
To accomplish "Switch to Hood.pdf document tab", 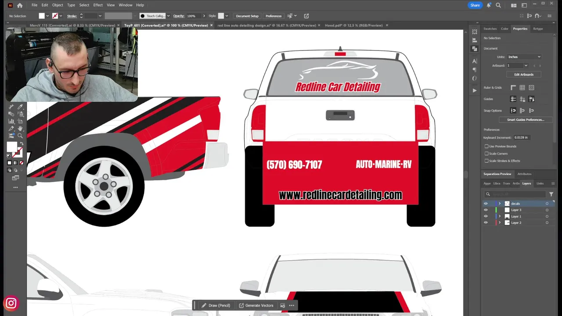I will pos(354,25).
